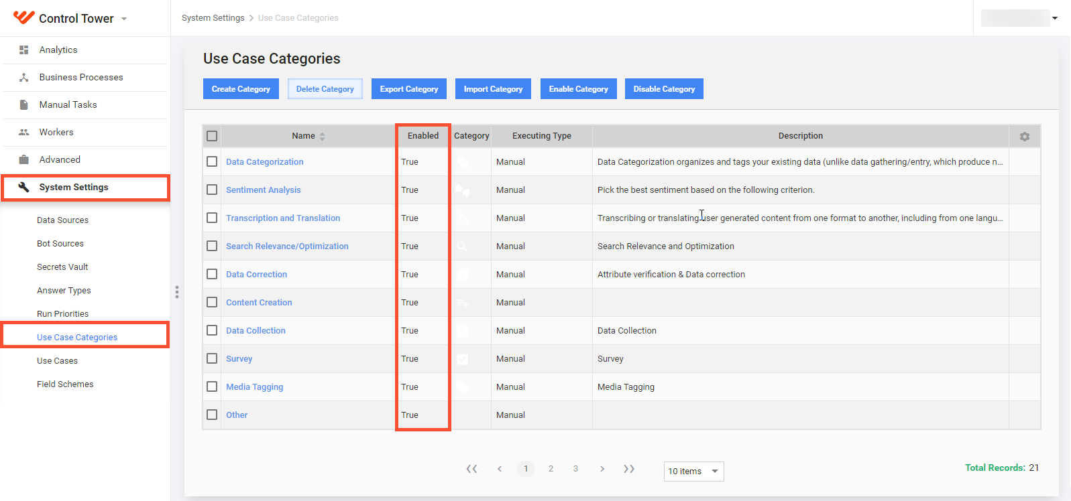Open the Data Categorization link
Screen dimensions: 1071x501
coord(264,161)
